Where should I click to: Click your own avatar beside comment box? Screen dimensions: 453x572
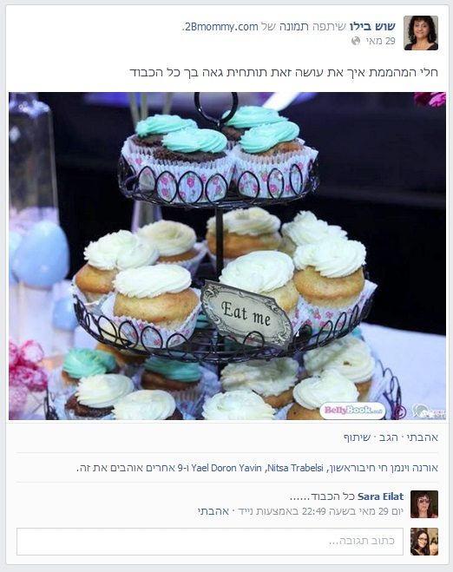[x=424, y=542]
